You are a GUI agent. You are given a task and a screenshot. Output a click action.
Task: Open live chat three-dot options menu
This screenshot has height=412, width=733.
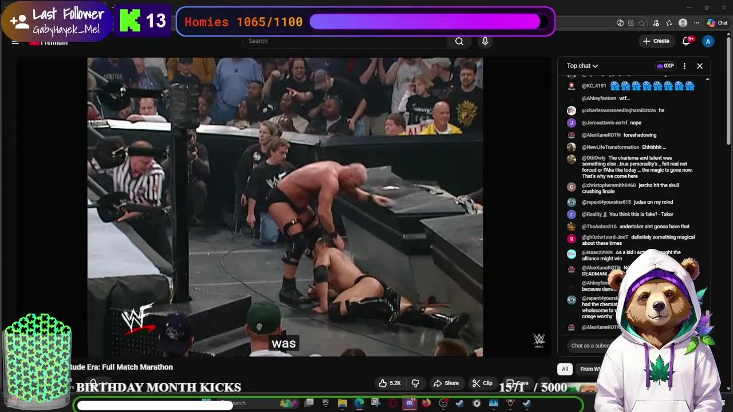tap(684, 66)
